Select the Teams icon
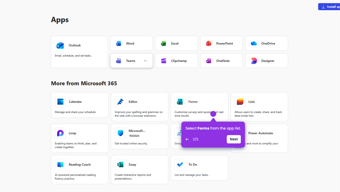The image size is (340, 192). tap(118, 61)
